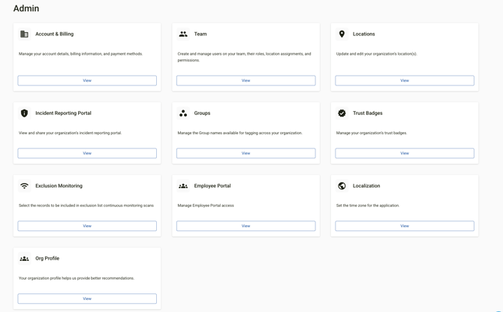This screenshot has width=503, height=312.
Task: Click the Groups three-dots icon
Action: (x=183, y=113)
